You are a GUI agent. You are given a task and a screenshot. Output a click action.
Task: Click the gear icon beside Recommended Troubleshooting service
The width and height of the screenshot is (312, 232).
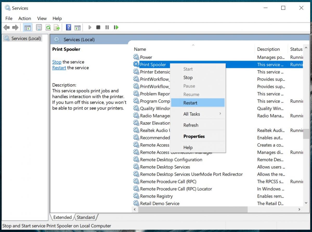pyautogui.click(x=136, y=137)
